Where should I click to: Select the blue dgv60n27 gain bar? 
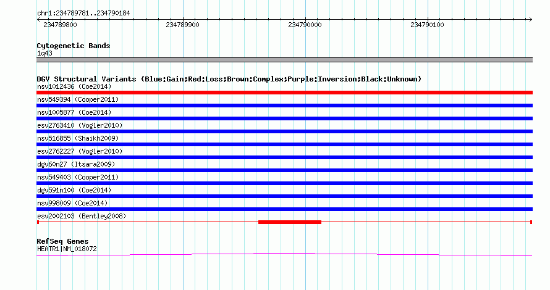(284, 170)
